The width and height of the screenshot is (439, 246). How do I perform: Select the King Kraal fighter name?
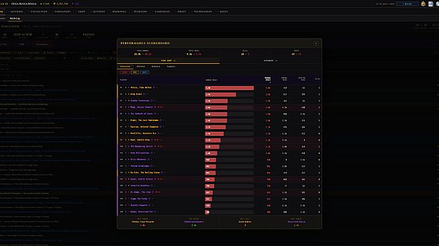coord(136,94)
